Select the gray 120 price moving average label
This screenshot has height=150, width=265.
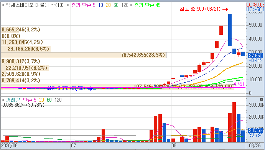pos(125,5)
